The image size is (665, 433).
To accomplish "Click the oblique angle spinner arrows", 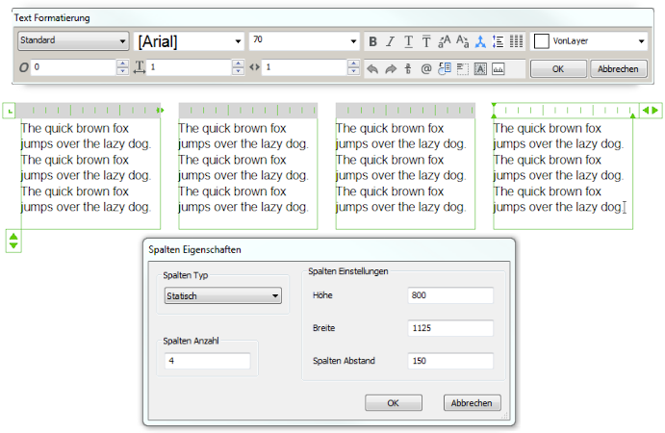I will pyautogui.click(x=122, y=68).
